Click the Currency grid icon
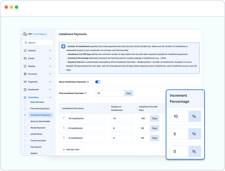This screenshot has height=171, width=225. (25, 74)
